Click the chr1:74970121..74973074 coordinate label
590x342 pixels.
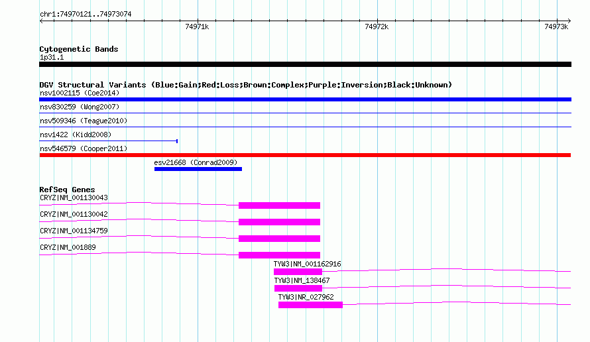pyautogui.click(x=86, y=14)
